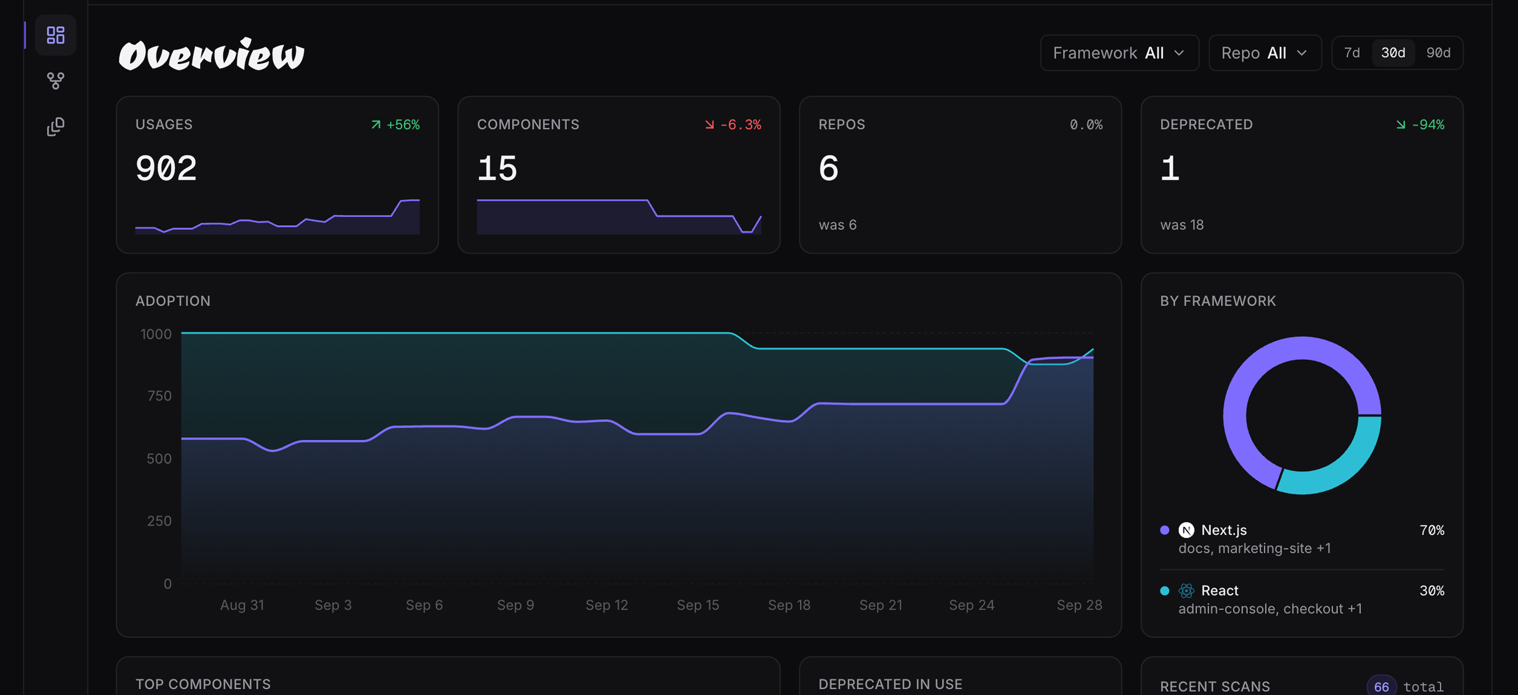Click the Usages card sparkline chart
The height and width of the screenshot is (695, 1518).
[278, 217]
